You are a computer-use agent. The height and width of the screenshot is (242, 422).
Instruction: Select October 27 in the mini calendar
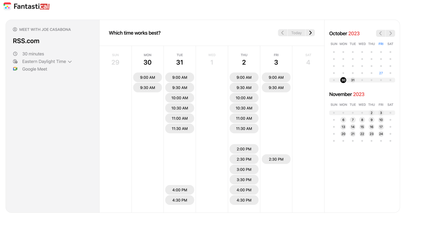[381, 73]
